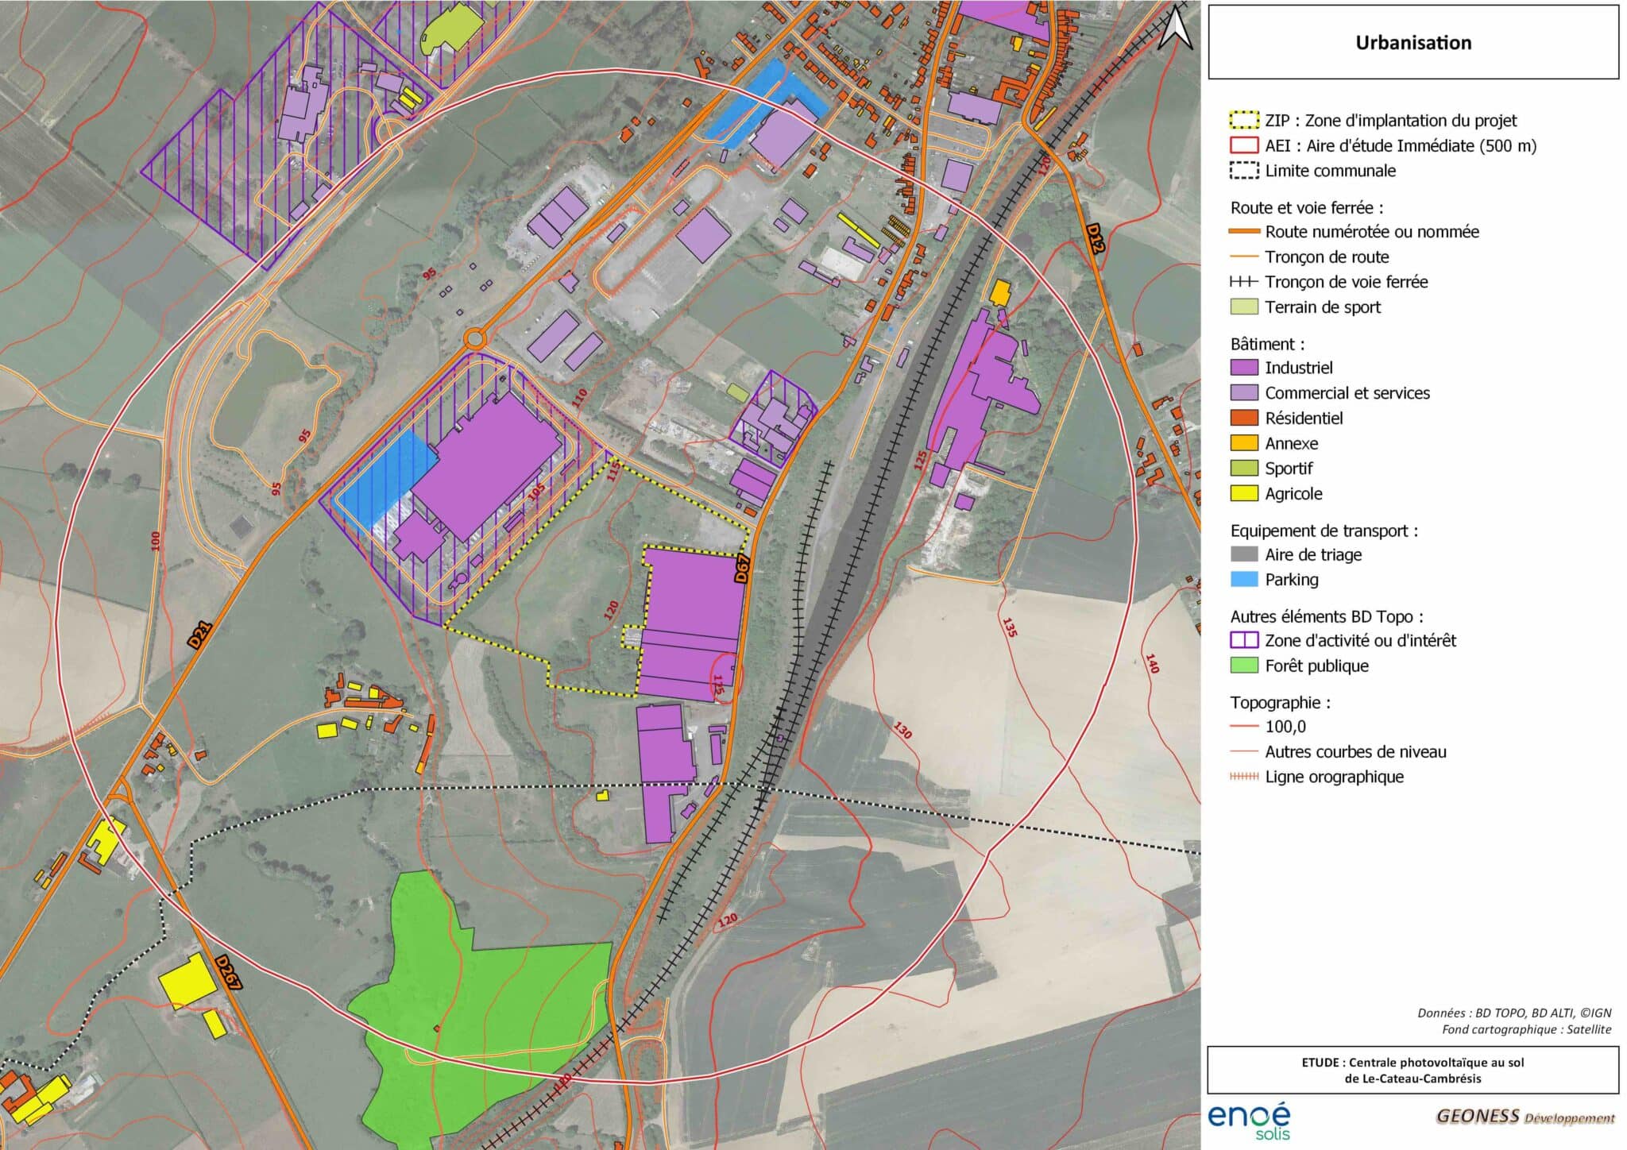The height and width of the screenshot is (1150, 1627).
Task: Click the Limite communale dashed legend symbol
Action: tap(1244, 171)
